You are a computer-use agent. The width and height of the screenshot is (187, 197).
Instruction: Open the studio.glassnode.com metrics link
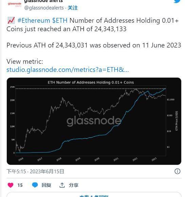pyautogui.click(x=68, y=70)
